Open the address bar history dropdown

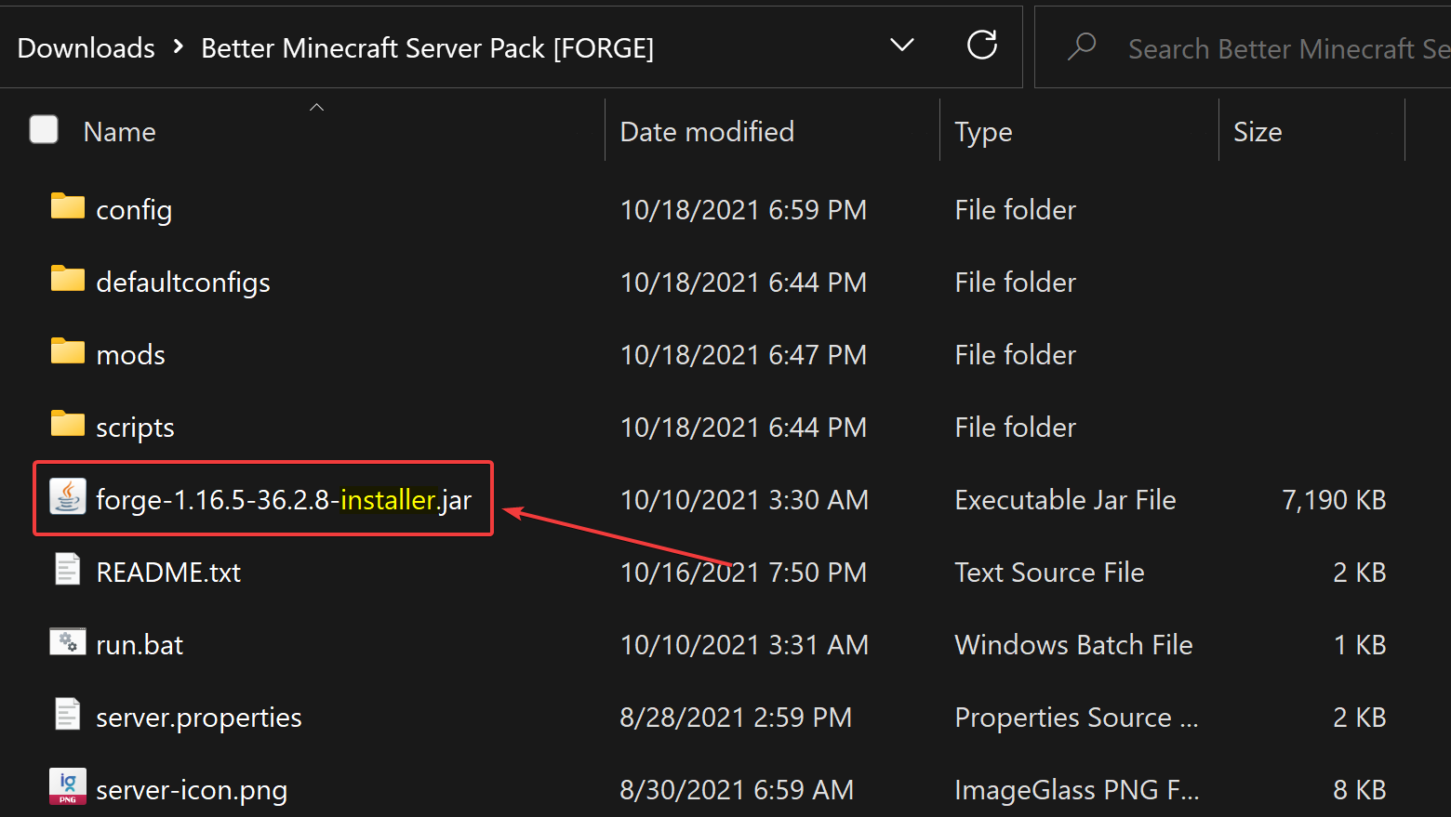click(x=901, y=46)
